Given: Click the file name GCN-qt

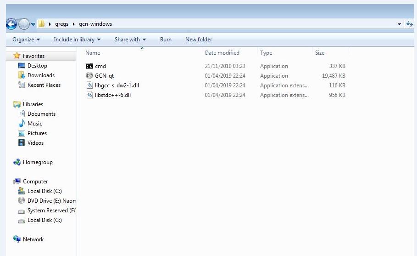Looking at the screenshot, I should click(x=104, y=76).
